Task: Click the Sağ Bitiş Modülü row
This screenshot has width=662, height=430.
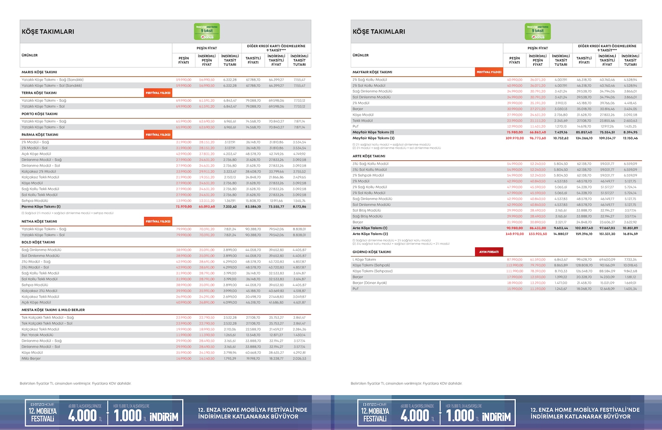Action: [496, 216]
